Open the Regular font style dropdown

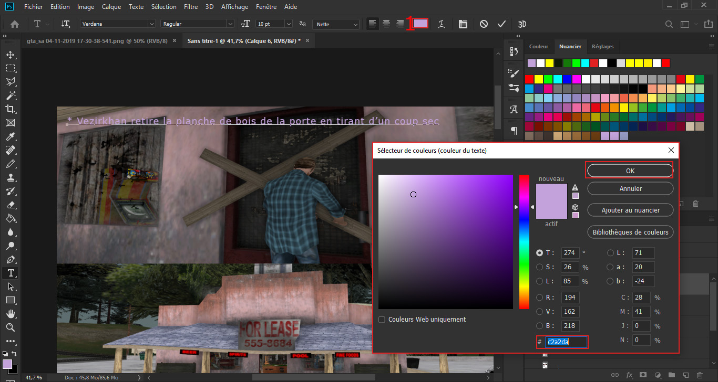click(x=230, y=24)
